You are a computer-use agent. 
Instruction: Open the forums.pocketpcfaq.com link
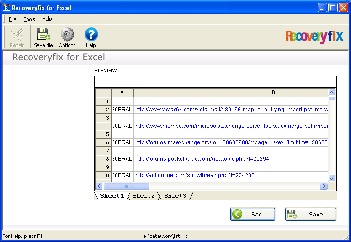click(202, 159)
